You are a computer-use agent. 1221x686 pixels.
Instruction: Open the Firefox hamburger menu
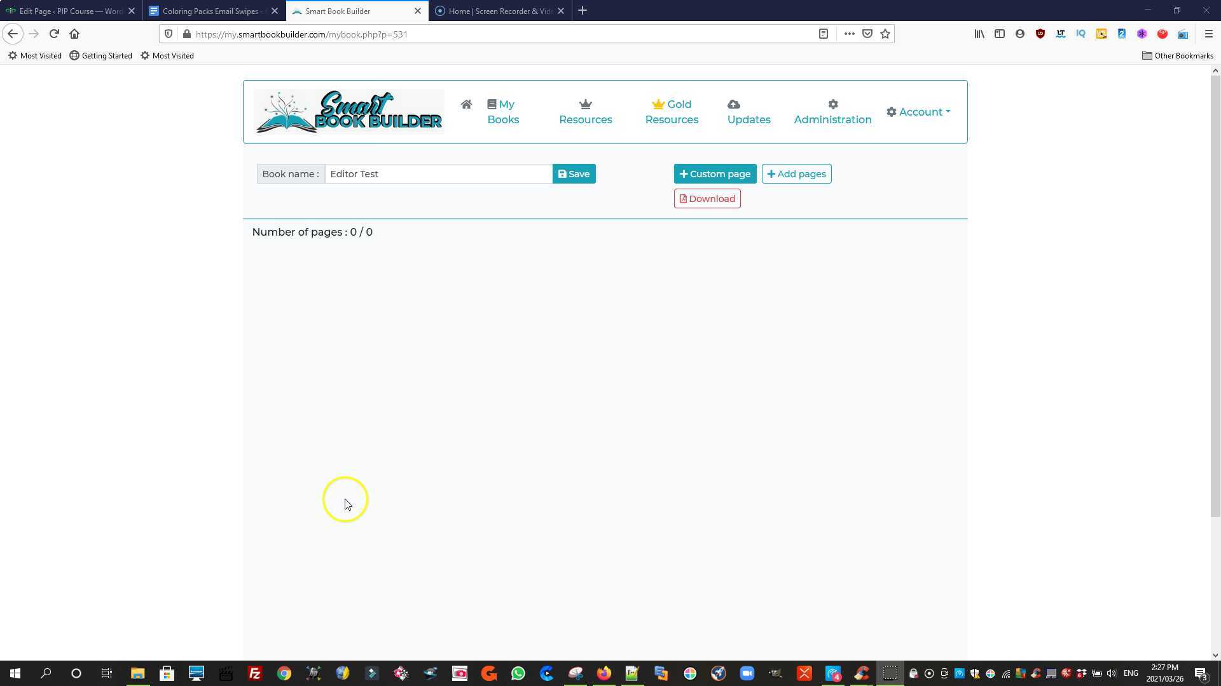(x=1208, y=34)
